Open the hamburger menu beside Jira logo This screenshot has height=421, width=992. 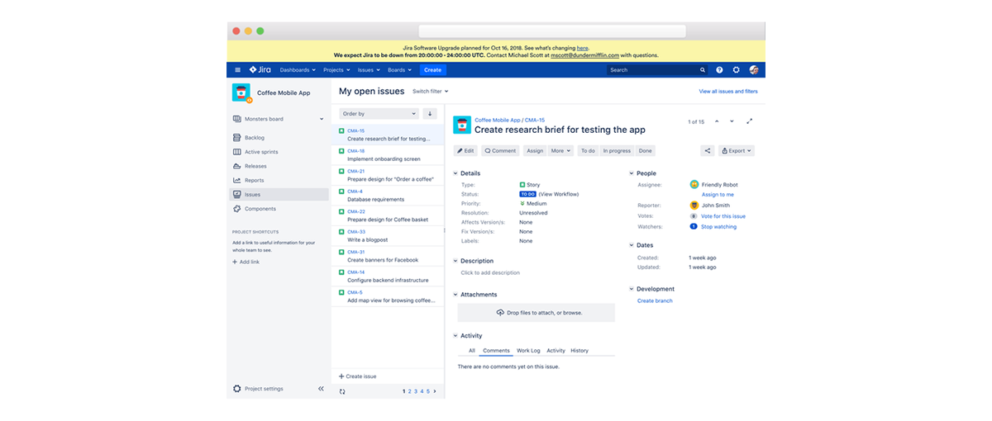point(237,70)
